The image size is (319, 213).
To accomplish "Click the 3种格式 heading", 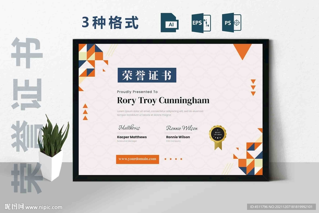I will pyautogui.click(x=110, y=22).
